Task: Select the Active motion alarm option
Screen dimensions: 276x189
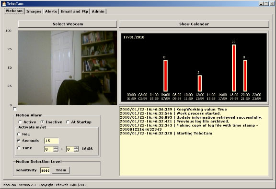Action: pyautogui.click(x=27, y=122)
